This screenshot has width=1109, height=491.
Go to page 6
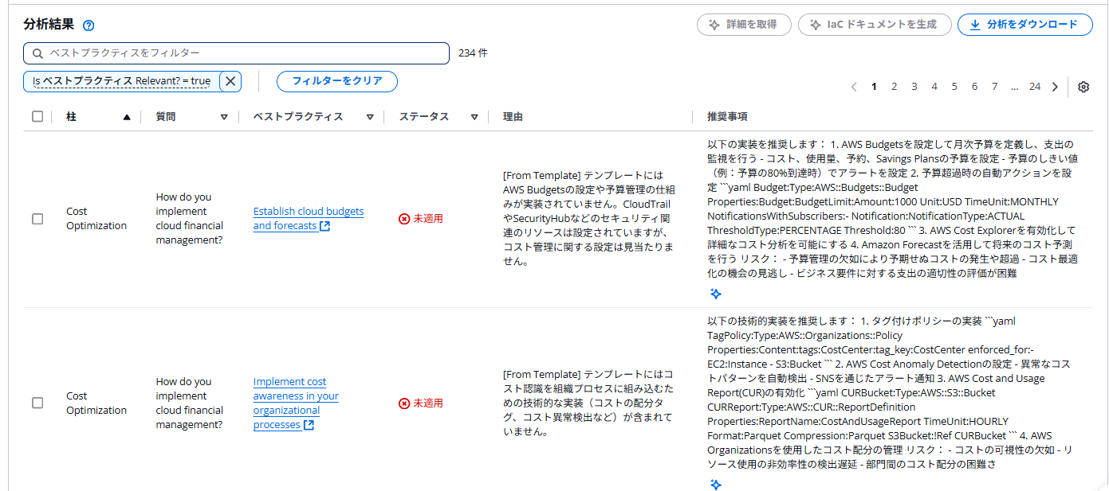(x=974, y=87)
